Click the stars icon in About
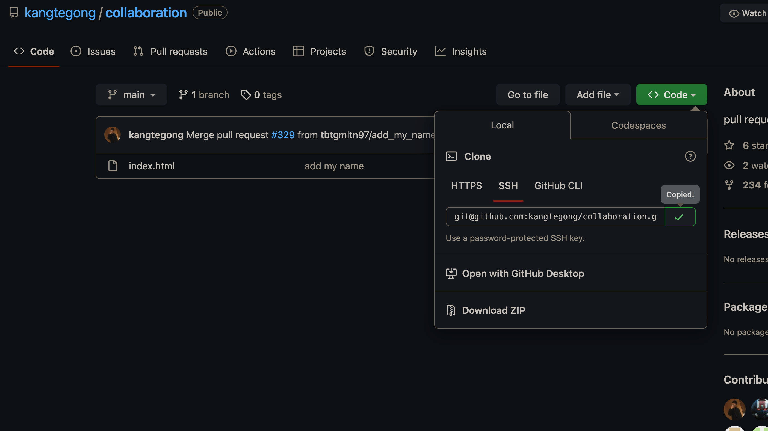Screen dimensions: 768x431 point(729,145)
